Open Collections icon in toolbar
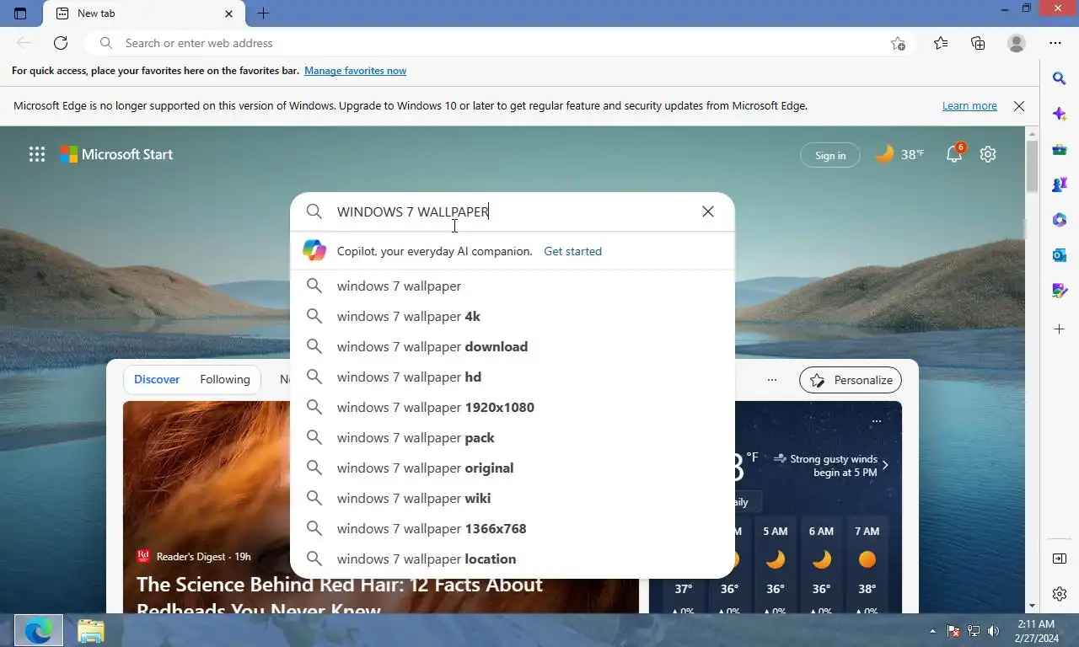 978,43
